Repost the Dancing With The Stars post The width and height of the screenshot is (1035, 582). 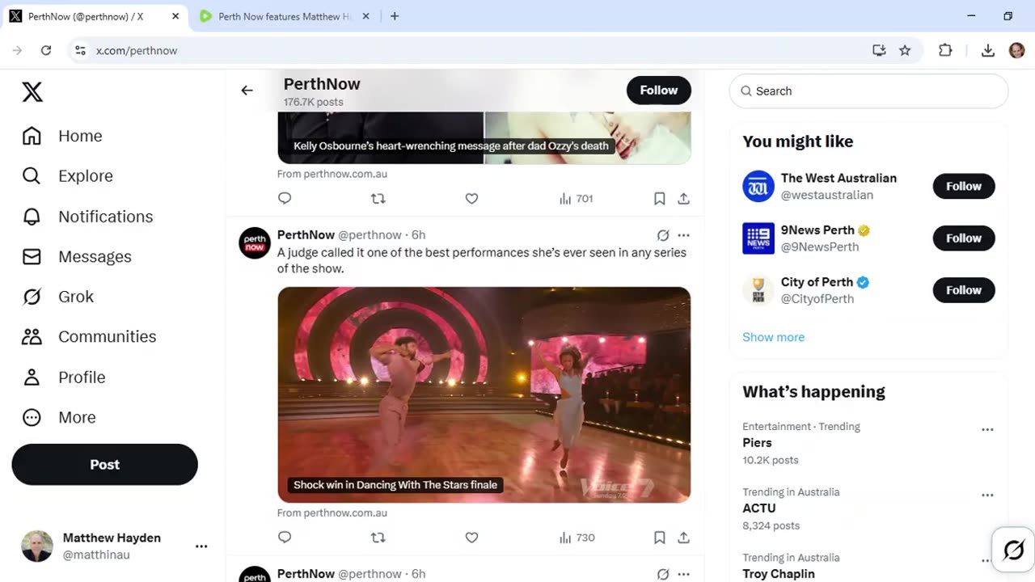click(378, 538)
